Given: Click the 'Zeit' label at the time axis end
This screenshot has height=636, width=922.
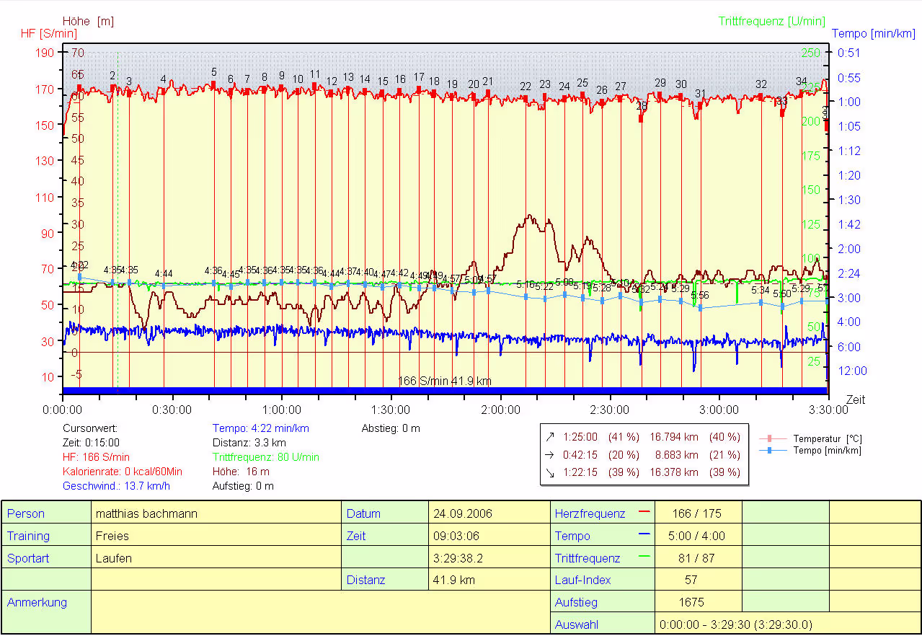Looking at the screenshot, I should click(856, 399).
